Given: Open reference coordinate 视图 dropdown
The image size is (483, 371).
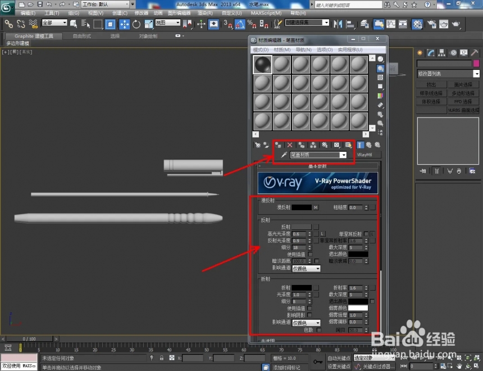Looking at the screenshot, I should coord(167,22).
